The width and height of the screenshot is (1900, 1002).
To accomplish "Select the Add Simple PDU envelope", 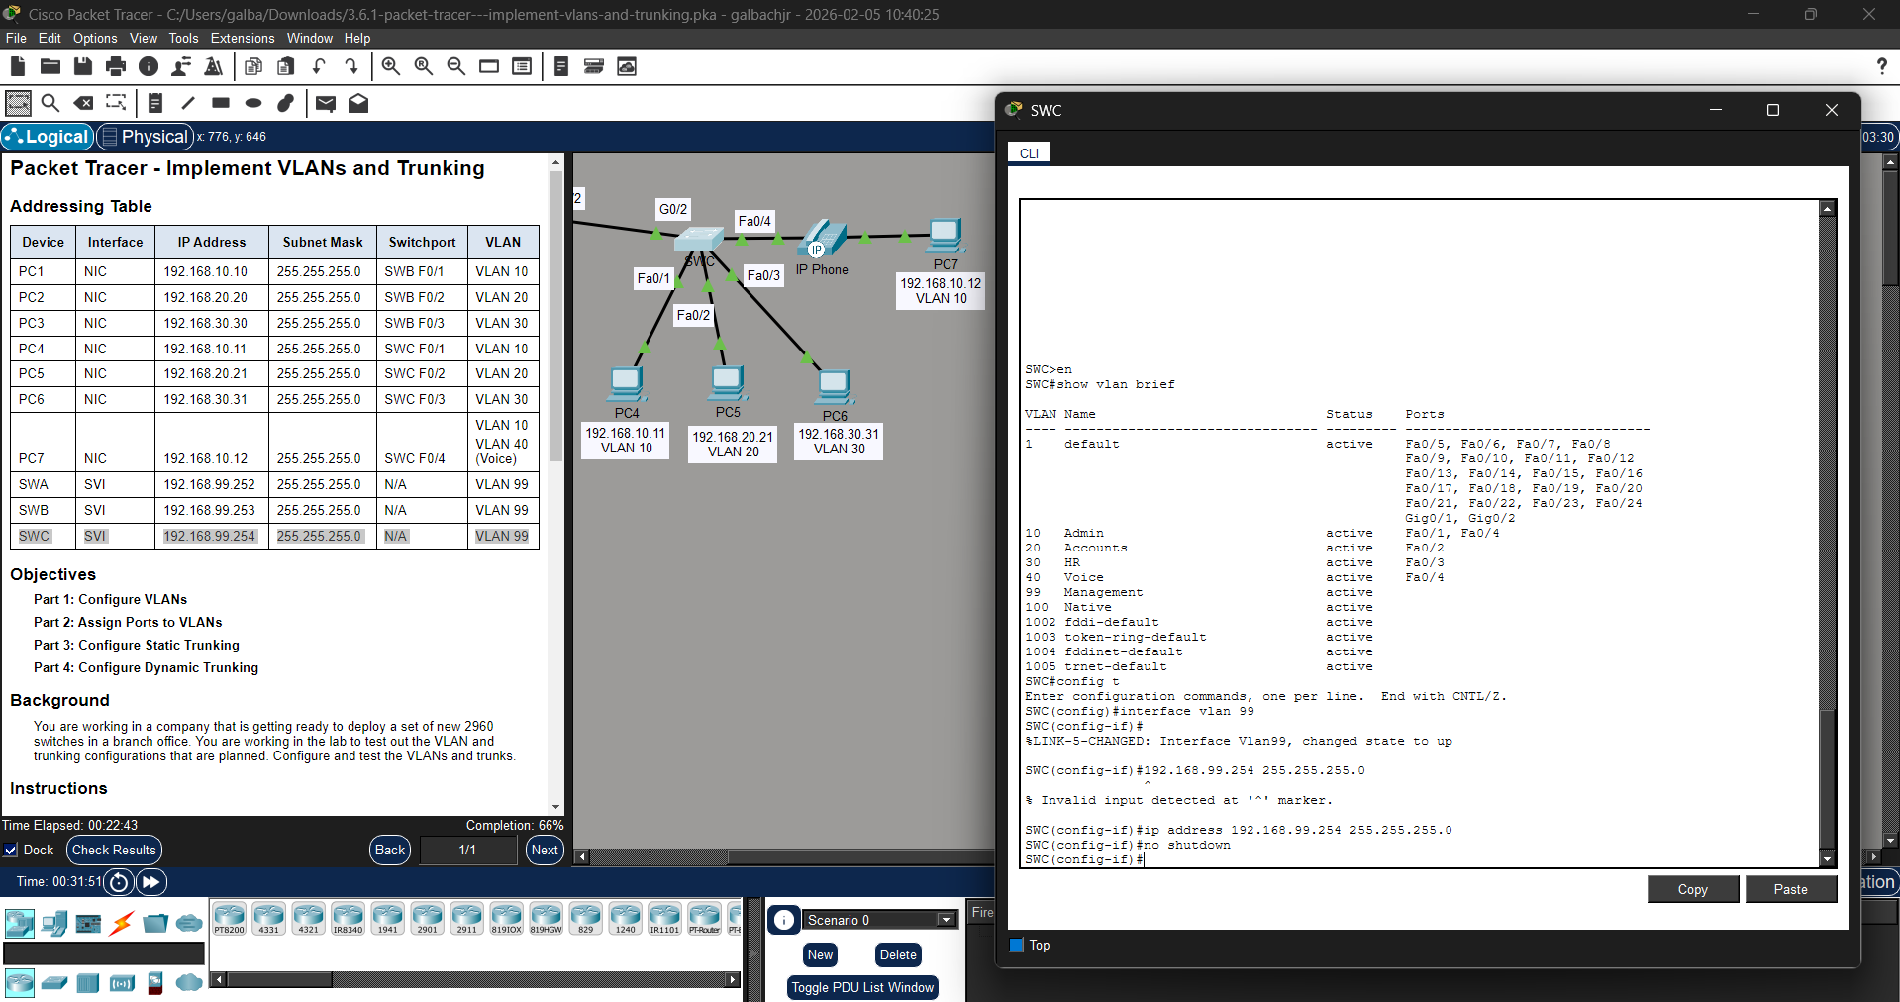I will point(326,102).
